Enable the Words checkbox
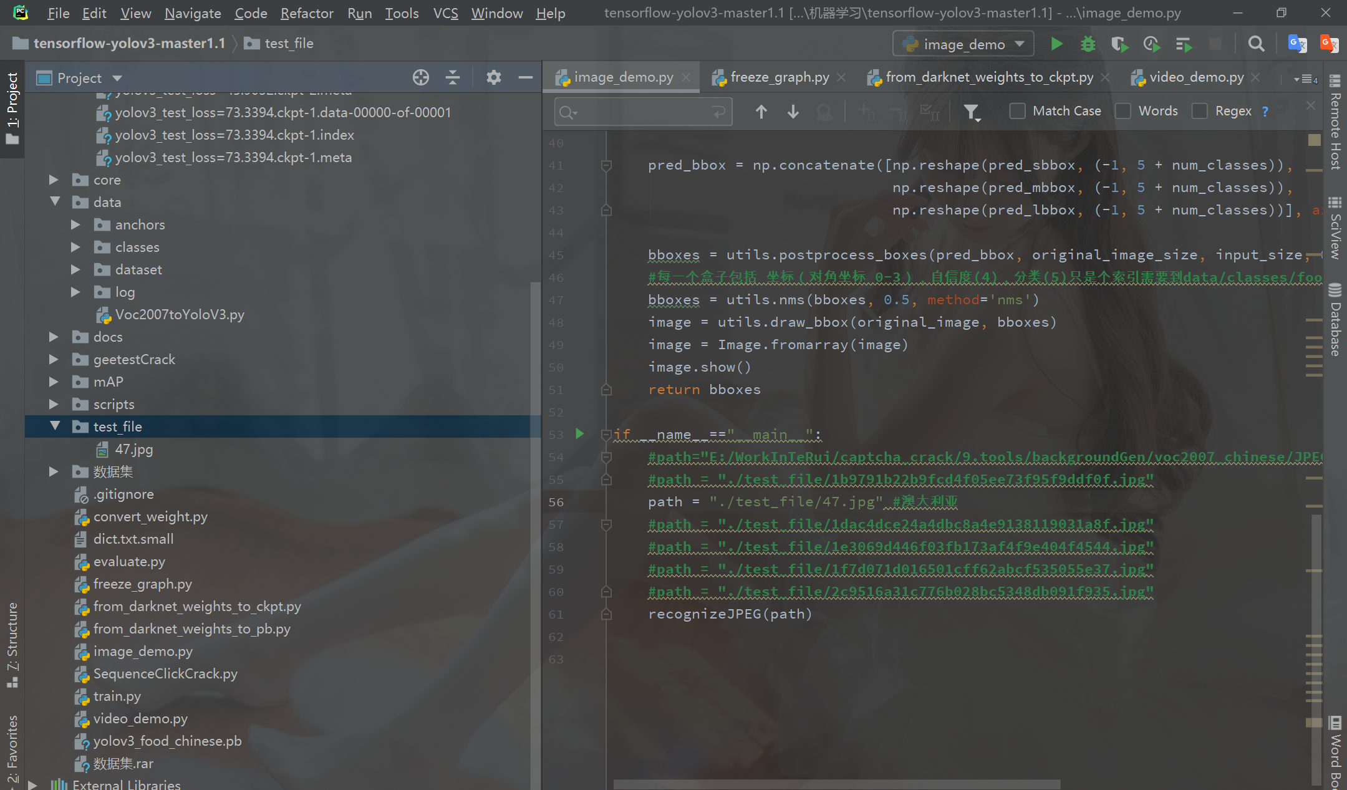Viewport: 1347px width, 790px height. (1123, 111)
